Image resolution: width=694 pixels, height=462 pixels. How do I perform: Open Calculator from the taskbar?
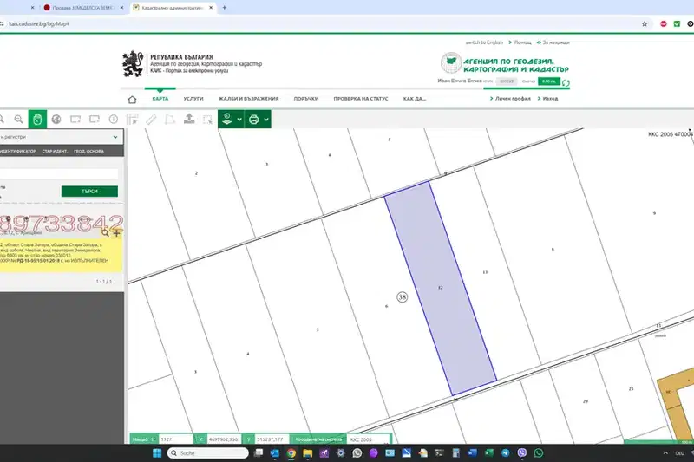pos(456,453)
